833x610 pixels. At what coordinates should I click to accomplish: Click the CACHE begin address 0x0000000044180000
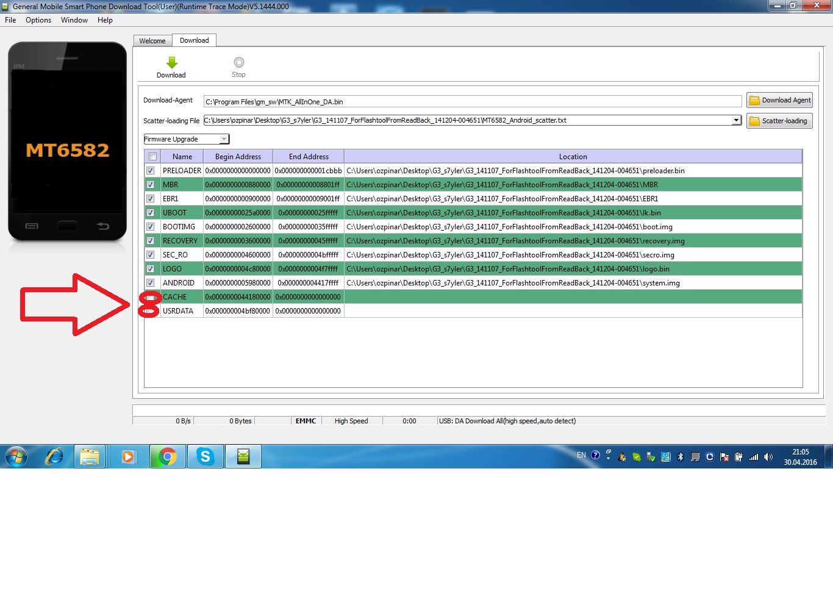(238, 297)
